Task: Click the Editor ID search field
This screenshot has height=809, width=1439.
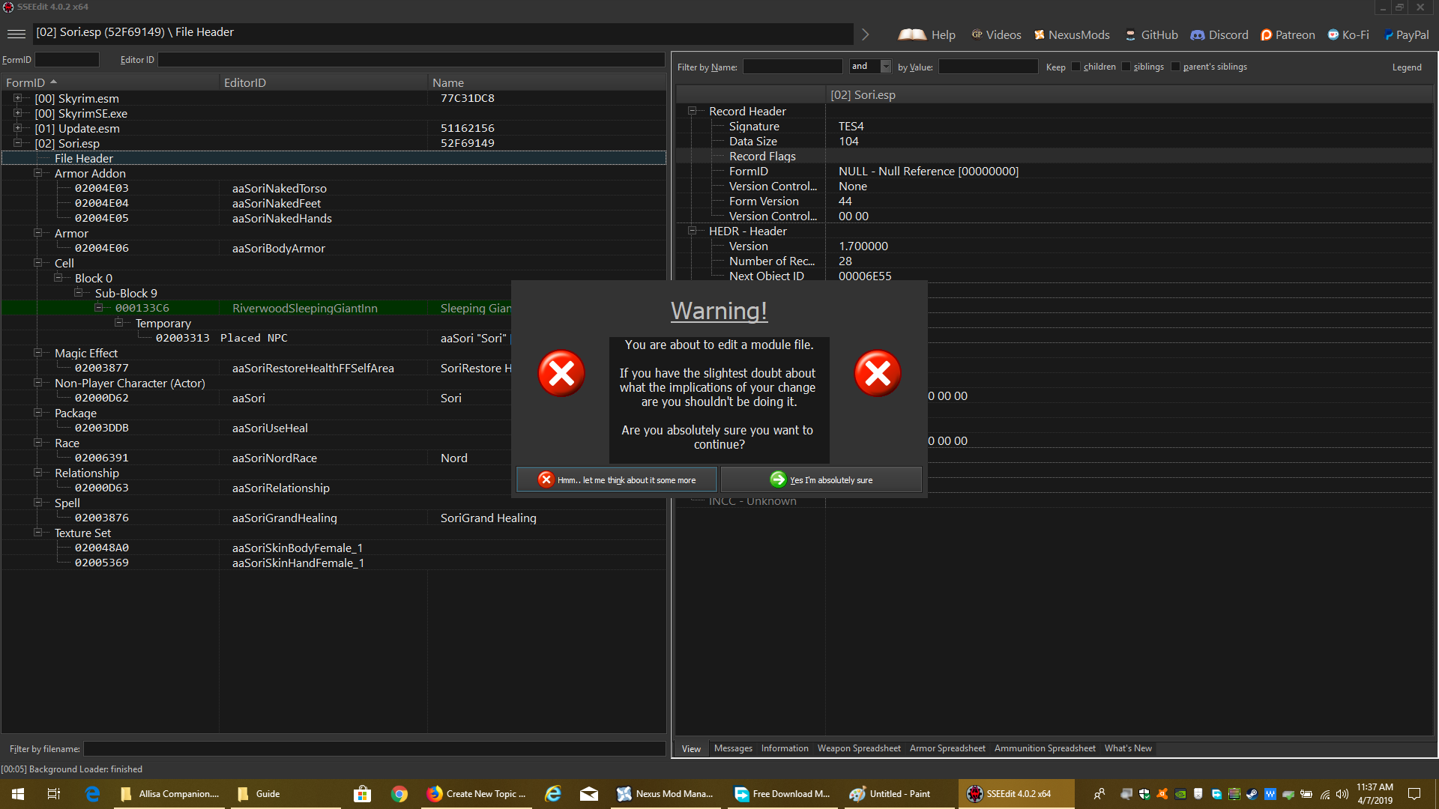Action: point(411,60)
